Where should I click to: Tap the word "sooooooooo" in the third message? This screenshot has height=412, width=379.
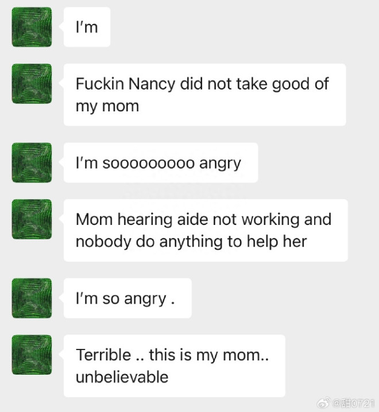click(148, 163)
